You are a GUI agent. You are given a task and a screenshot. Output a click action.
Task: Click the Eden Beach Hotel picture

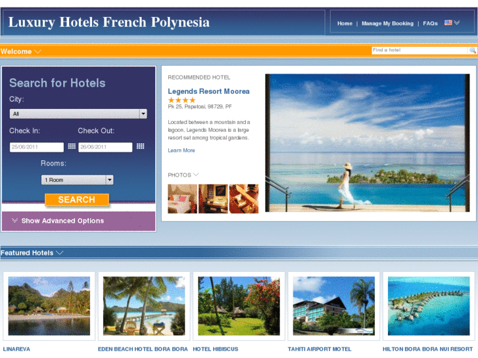144,306
